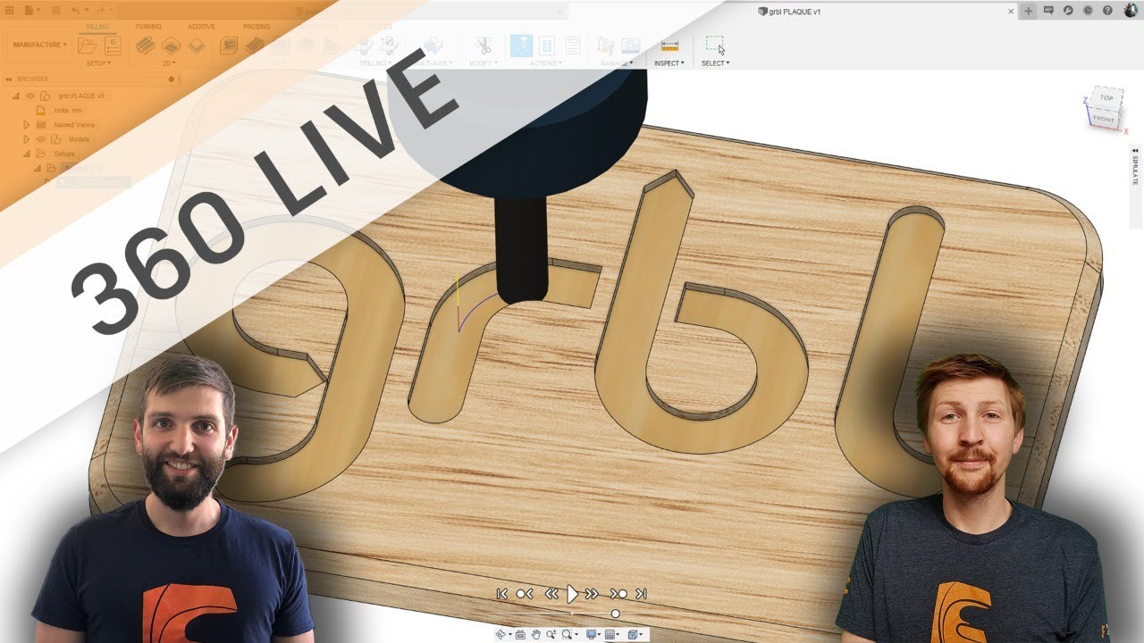Click the FRONT face of the ViewCube
Viewport: 1144px width, 643px height.
pos(1104,119)
